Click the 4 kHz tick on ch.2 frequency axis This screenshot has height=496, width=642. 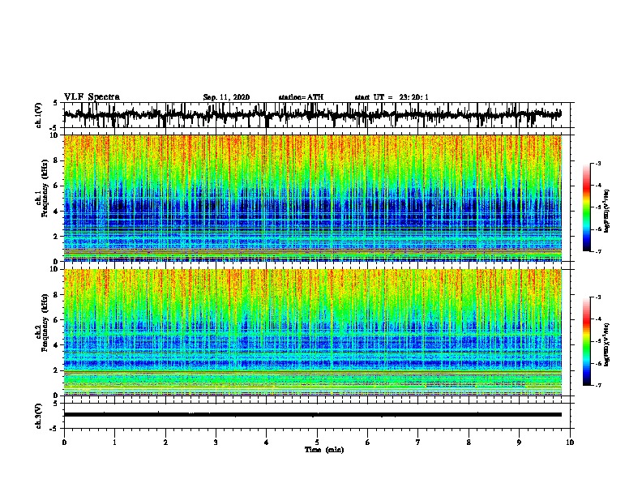pyautogui.click(x=56, y=345)
